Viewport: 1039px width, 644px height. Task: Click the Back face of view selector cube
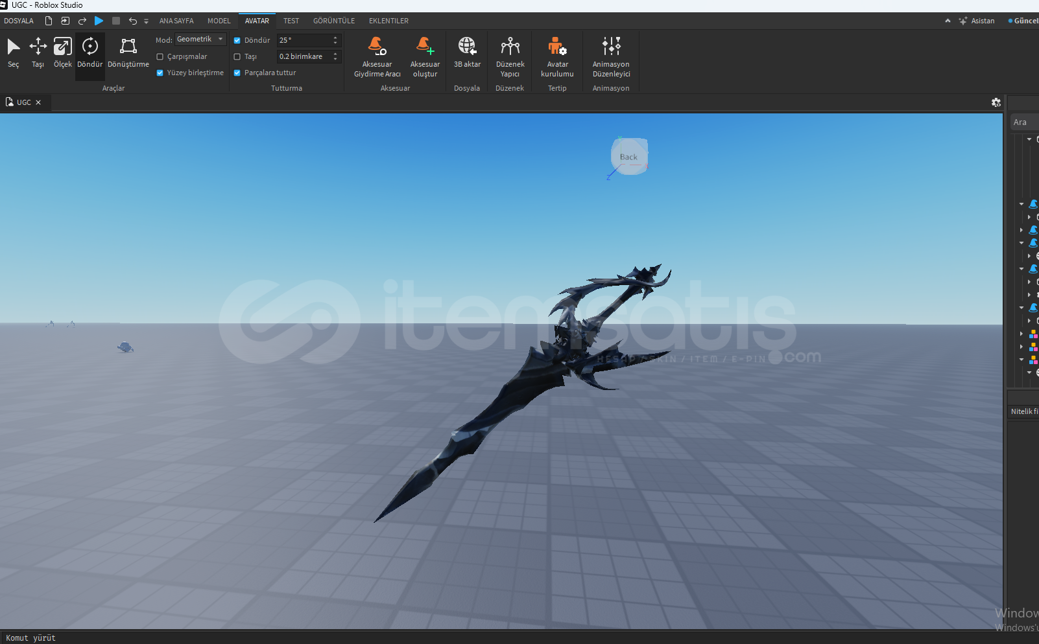coord(628,157)
